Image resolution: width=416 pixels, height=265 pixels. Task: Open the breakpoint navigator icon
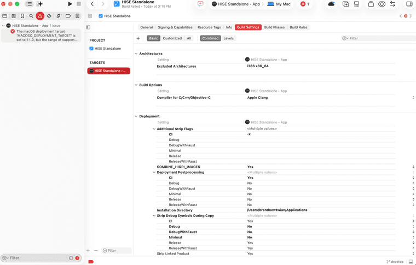click(x=68, y=16)
